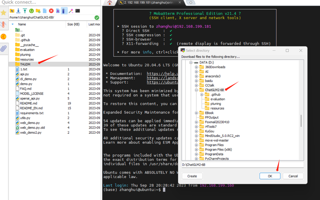Open Tools via knife sidebar icon
This screenshot has width=320, height=200.
click(3, 24)
